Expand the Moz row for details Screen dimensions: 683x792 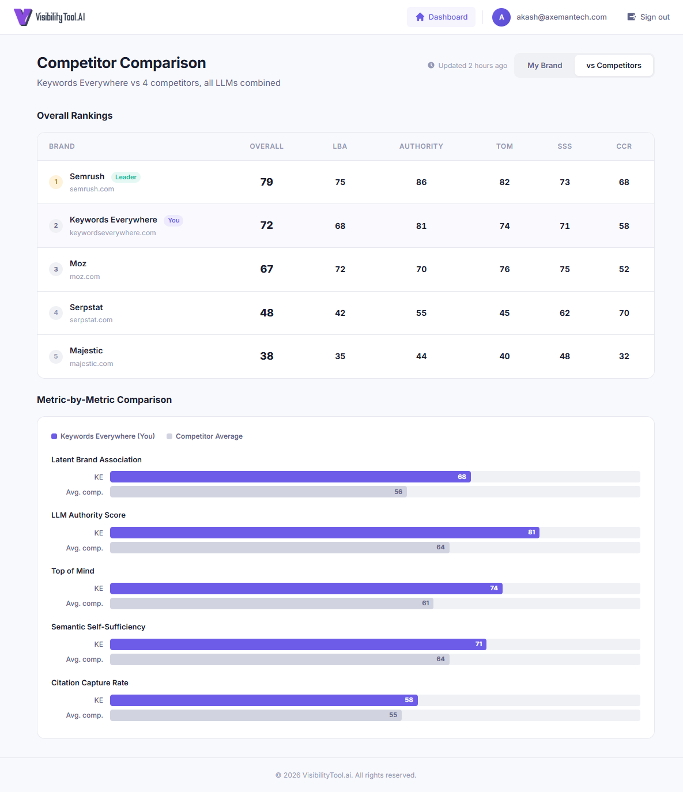click(345, 269)
